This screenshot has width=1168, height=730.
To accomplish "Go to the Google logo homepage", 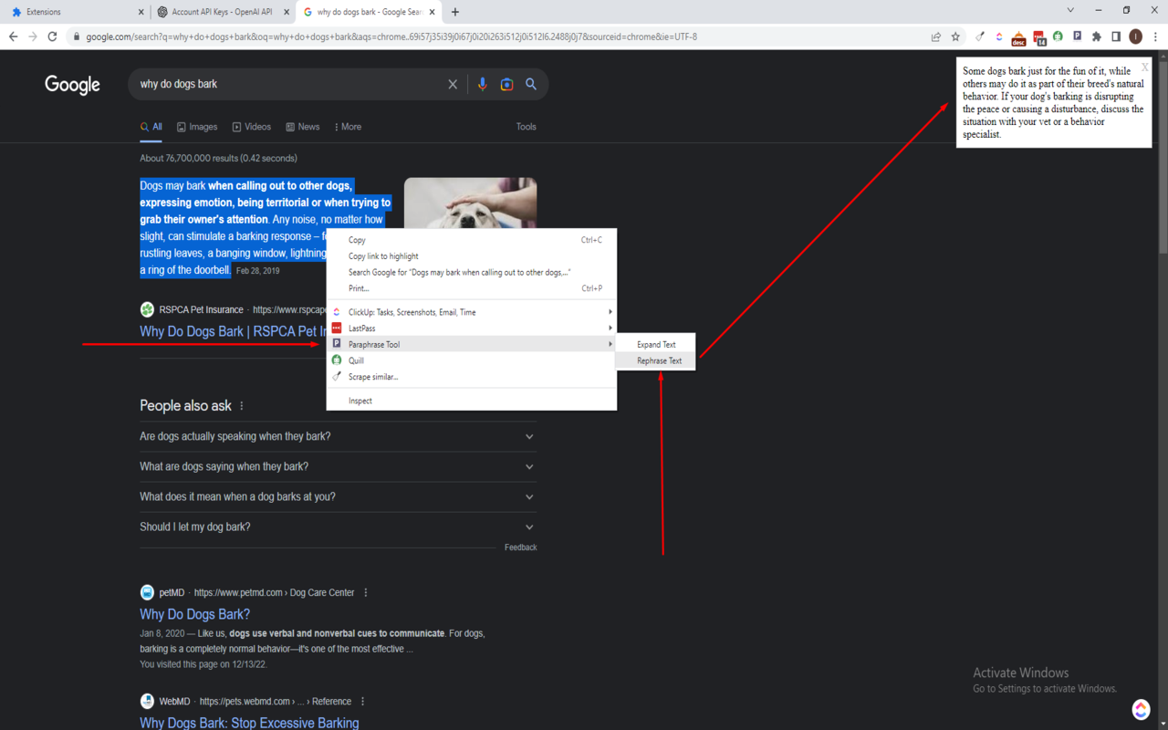I will point(72,85).
